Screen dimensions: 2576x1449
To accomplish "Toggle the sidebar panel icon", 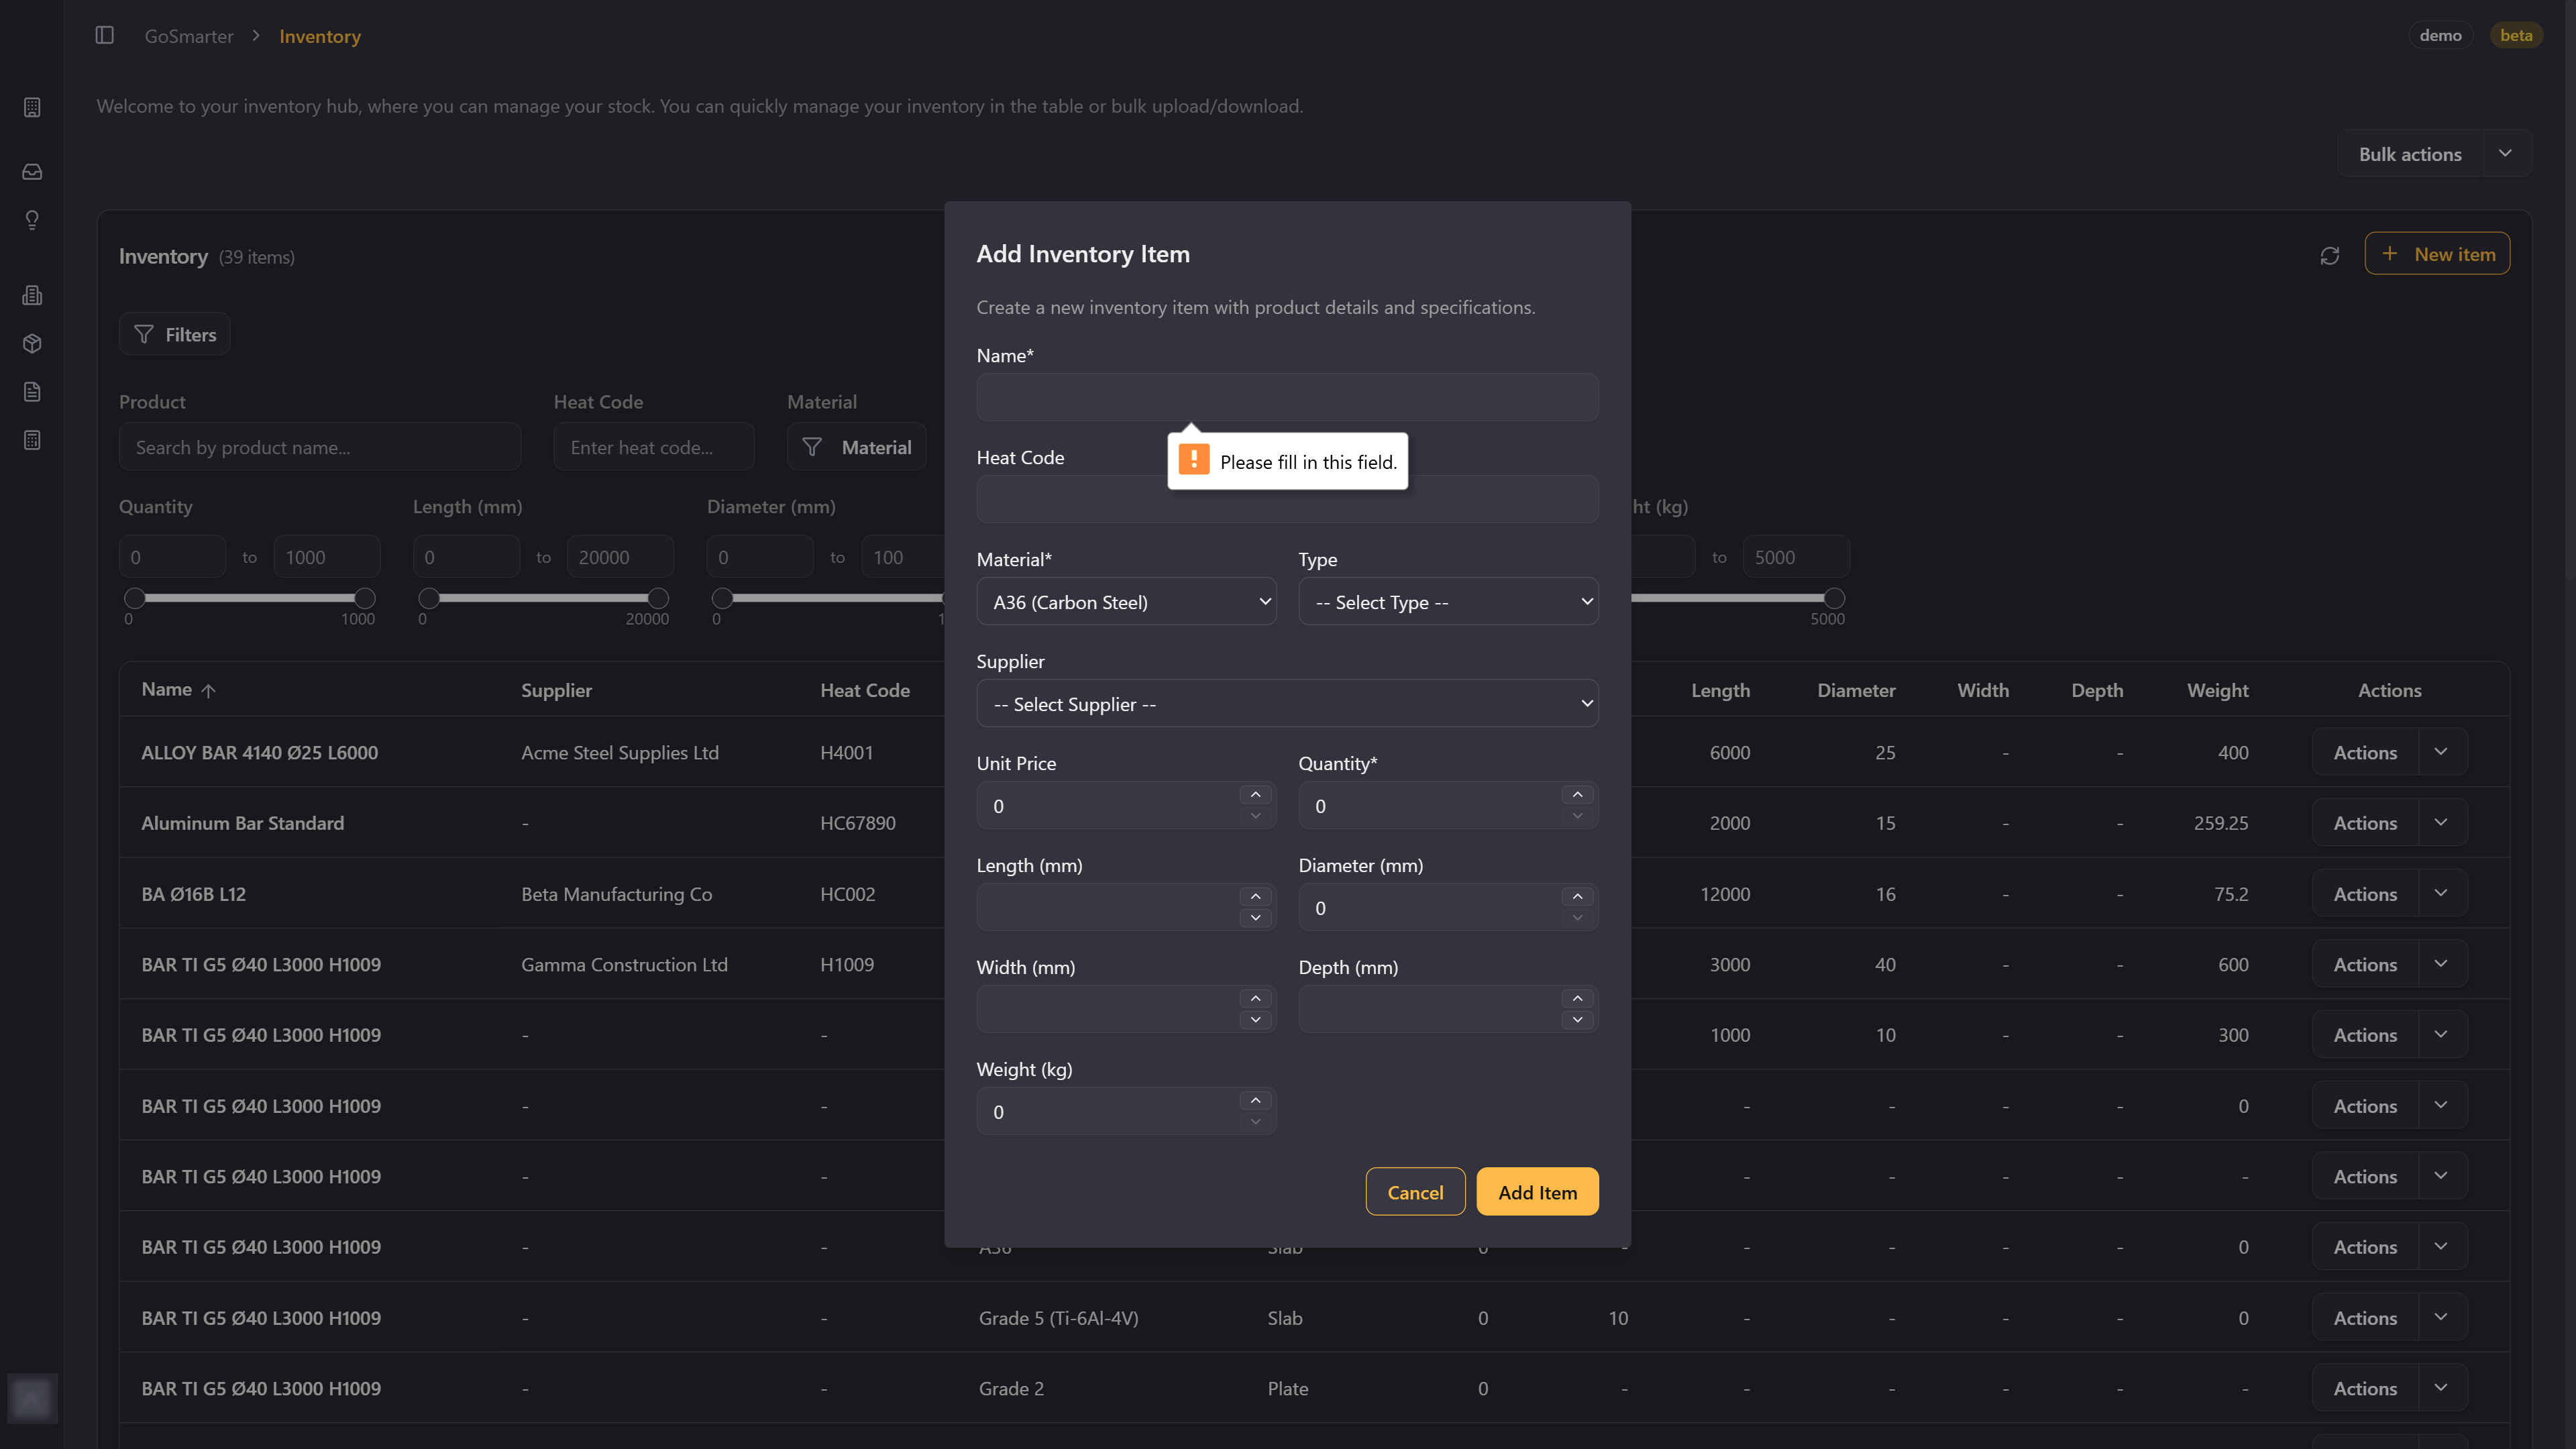I will coord(104,36).
